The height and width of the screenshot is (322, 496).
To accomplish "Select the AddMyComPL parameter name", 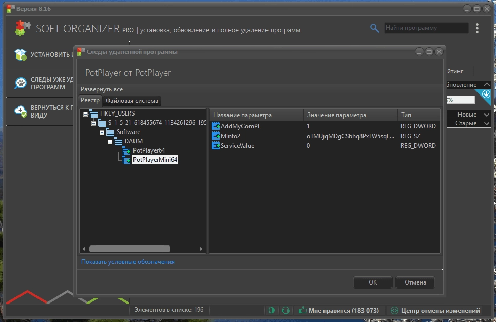I will [x=241, y=126].
